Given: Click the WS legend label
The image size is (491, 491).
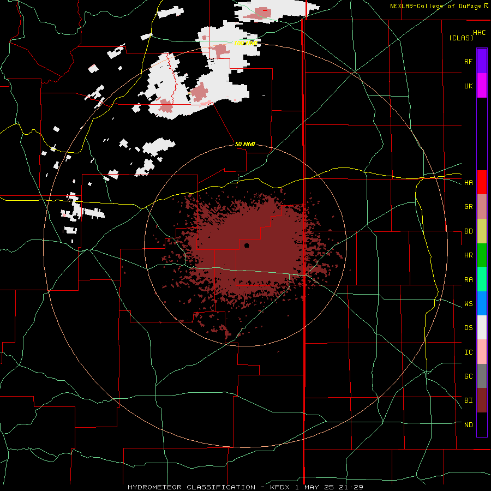Looking at the screenshot, I should click(x=468, y=304).
